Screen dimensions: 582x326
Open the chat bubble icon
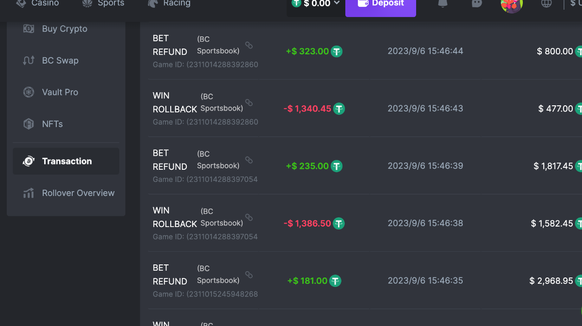click(x=477, y=3)
